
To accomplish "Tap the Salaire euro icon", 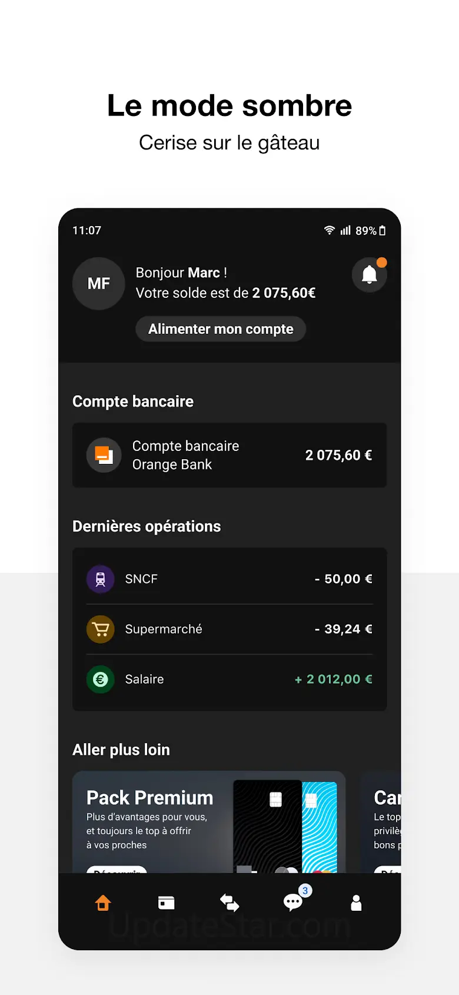I will 101,679.
